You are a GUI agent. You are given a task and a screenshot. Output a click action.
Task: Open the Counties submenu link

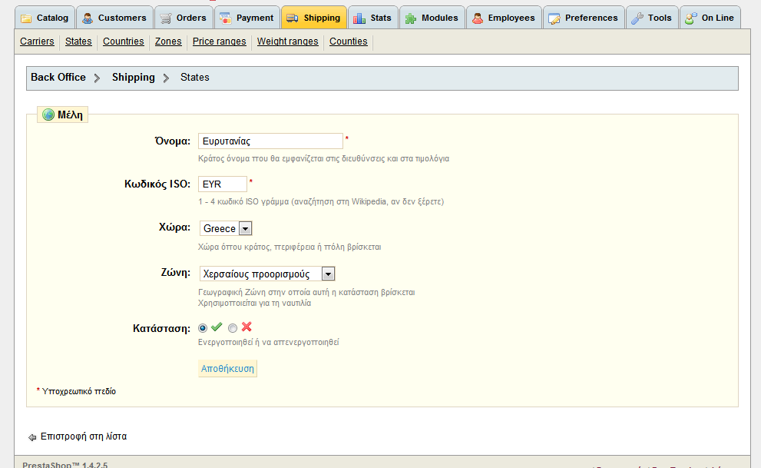(349, 41)
